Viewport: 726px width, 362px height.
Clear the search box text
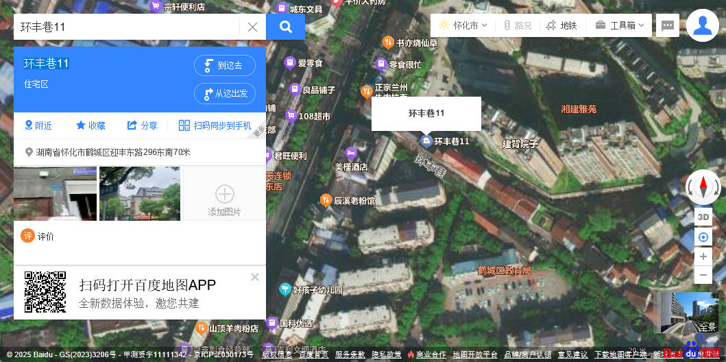pyautogui.click(x=252, y=27)
